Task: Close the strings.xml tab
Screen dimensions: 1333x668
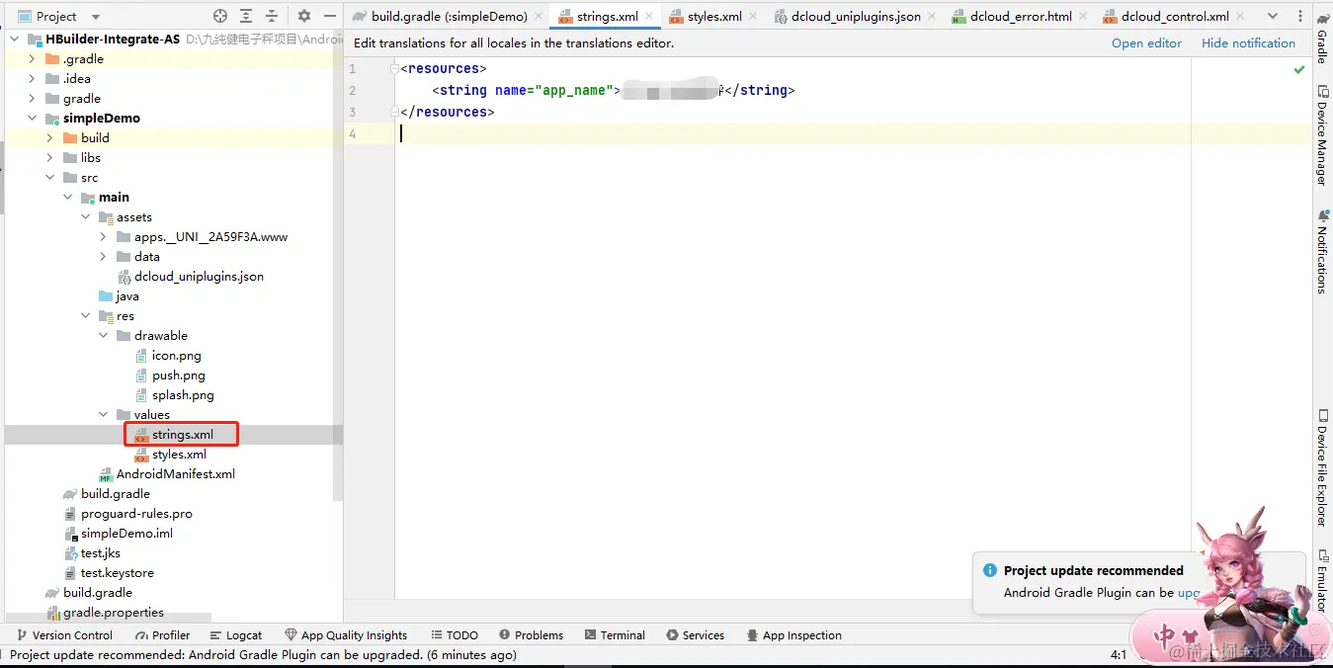Action: (650, 17)
